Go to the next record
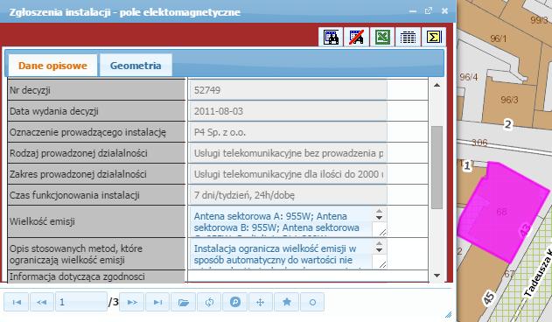552x322 pixels. click(x=132, y=302)
